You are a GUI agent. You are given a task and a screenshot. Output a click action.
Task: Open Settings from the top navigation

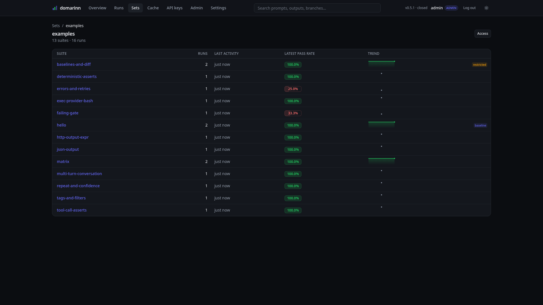coord(218,8)
